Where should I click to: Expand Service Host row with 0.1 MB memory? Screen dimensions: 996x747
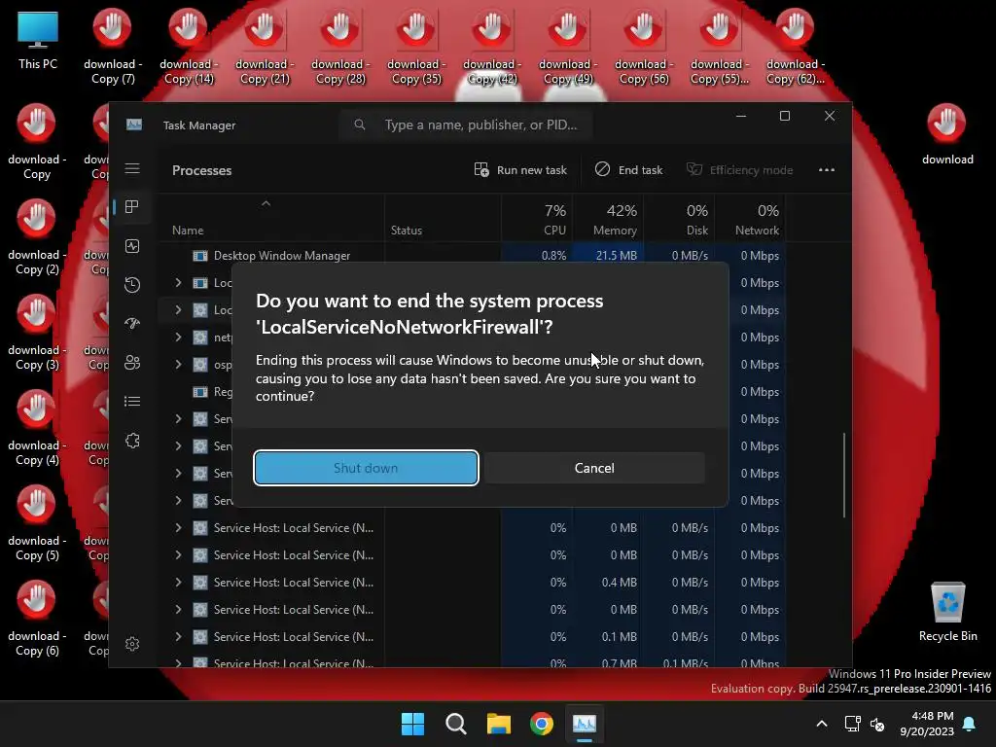179,637
